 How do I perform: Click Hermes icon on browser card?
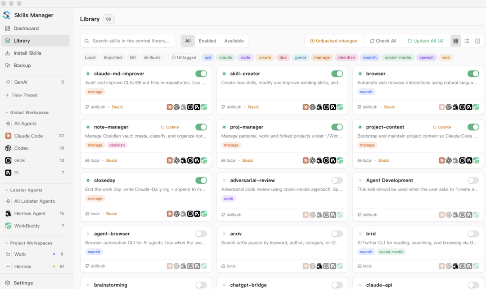[x=455, y=107]
